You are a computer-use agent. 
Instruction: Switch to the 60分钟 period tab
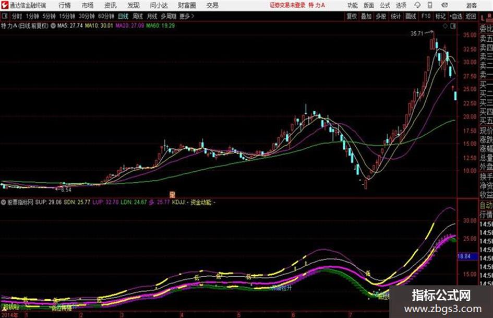pyautogui.click(x=106, y=16)
